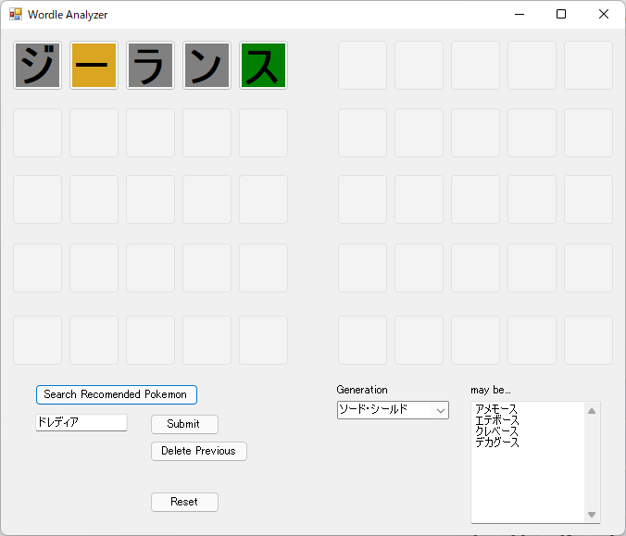Click scroll up arrow of candidate list
Screen dimensions: 626x536
(592, 411)
